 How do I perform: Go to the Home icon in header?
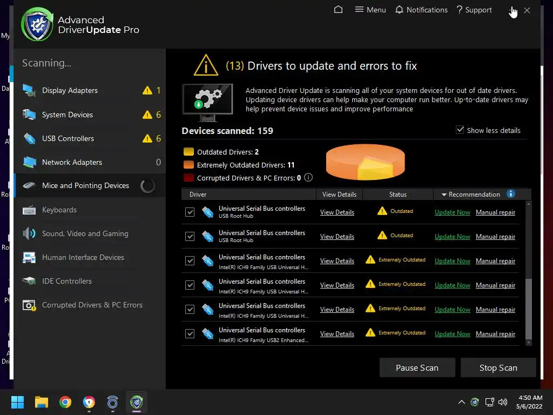[338, 10]
